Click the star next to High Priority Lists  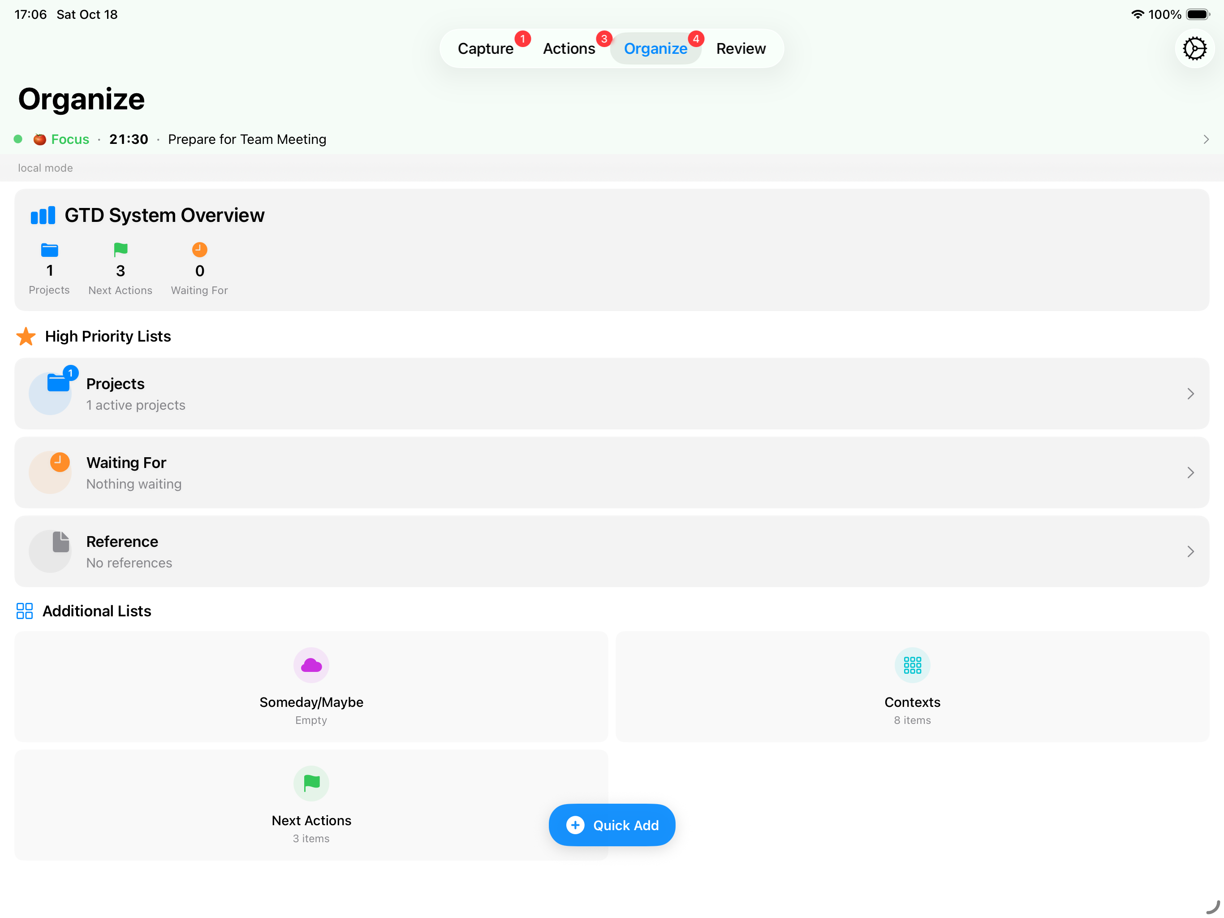(x=26, y=336)
